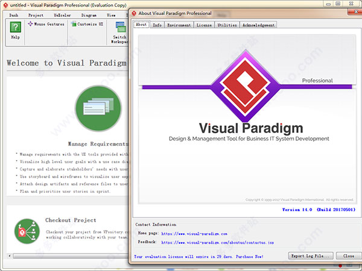Screen dimensions: 362x271
Task: Switch to the License tab
Action: click(x=204, y=25)
